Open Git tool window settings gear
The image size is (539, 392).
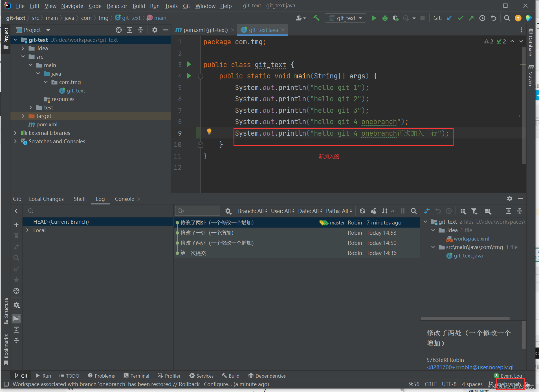(x=509, y=199)
